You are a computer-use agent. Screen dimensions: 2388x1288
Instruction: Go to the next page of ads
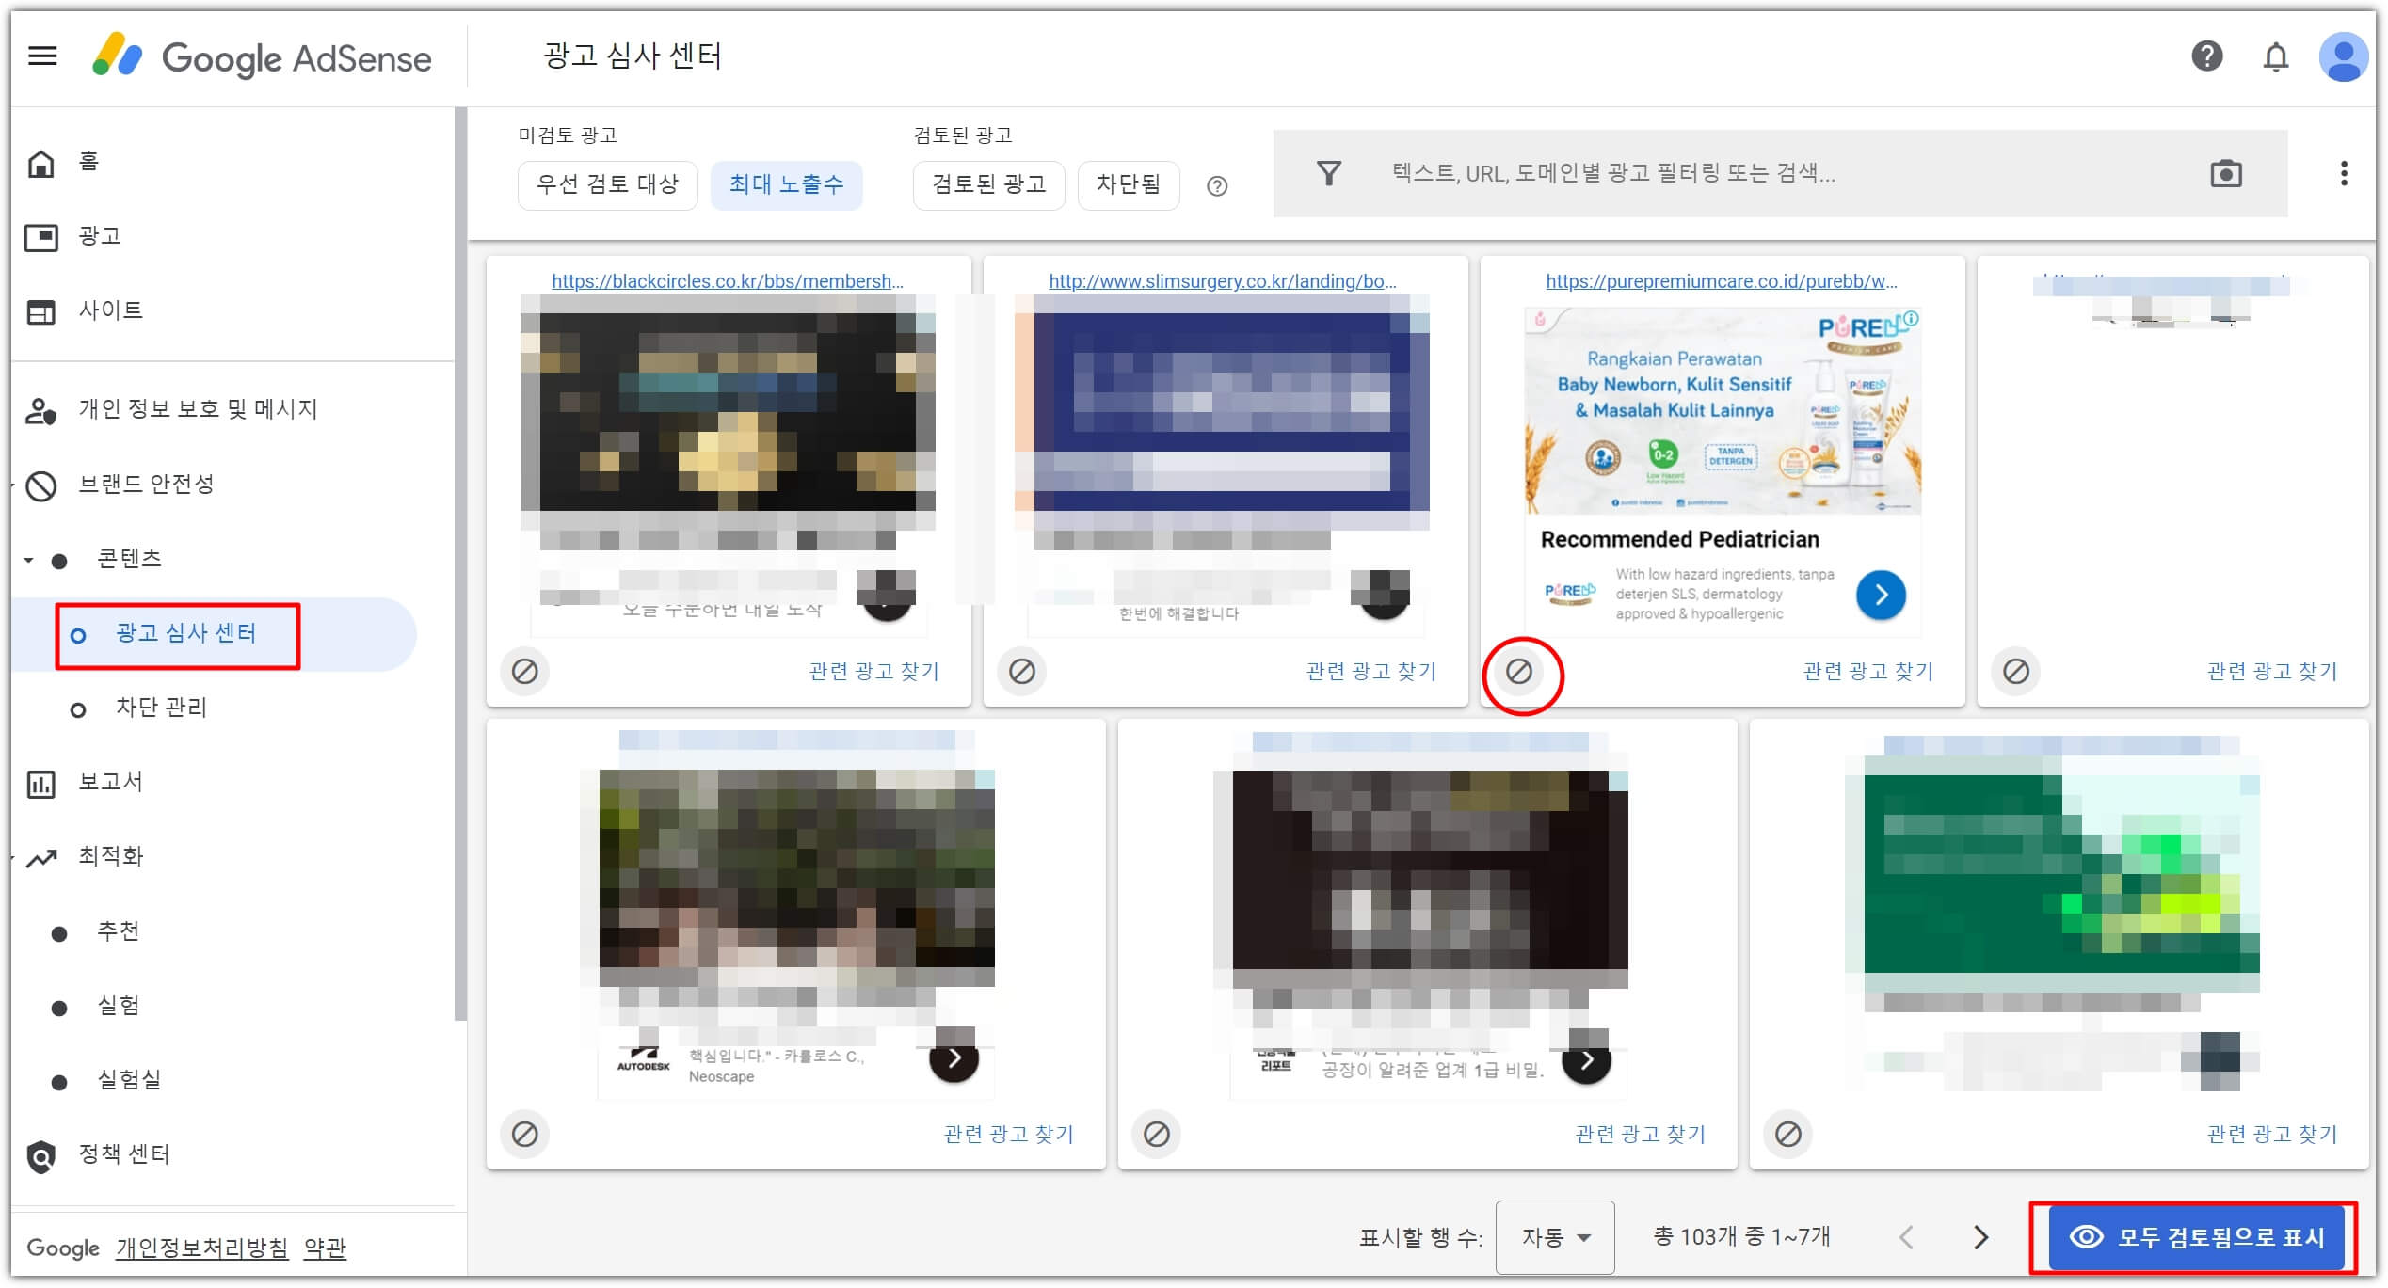coord(1983,1237)
